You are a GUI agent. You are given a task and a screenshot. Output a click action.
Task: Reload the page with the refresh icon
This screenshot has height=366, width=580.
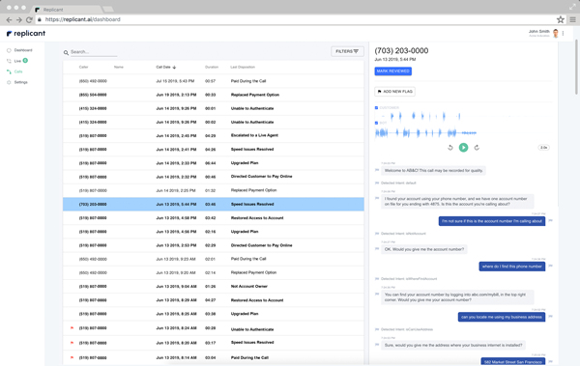pos(29,19)
